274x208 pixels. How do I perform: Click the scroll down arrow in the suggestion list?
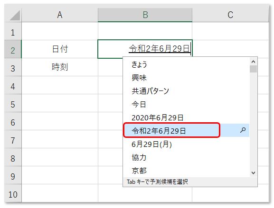tap(253, 172)
